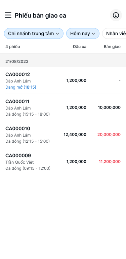The width and height of the screenshot is (126, 259).
Task: Open shift slip CA000009
Action: pyautogui.click(x=63, y=162)
